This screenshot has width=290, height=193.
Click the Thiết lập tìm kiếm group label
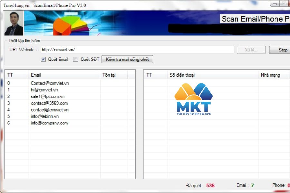click(24, 41)
